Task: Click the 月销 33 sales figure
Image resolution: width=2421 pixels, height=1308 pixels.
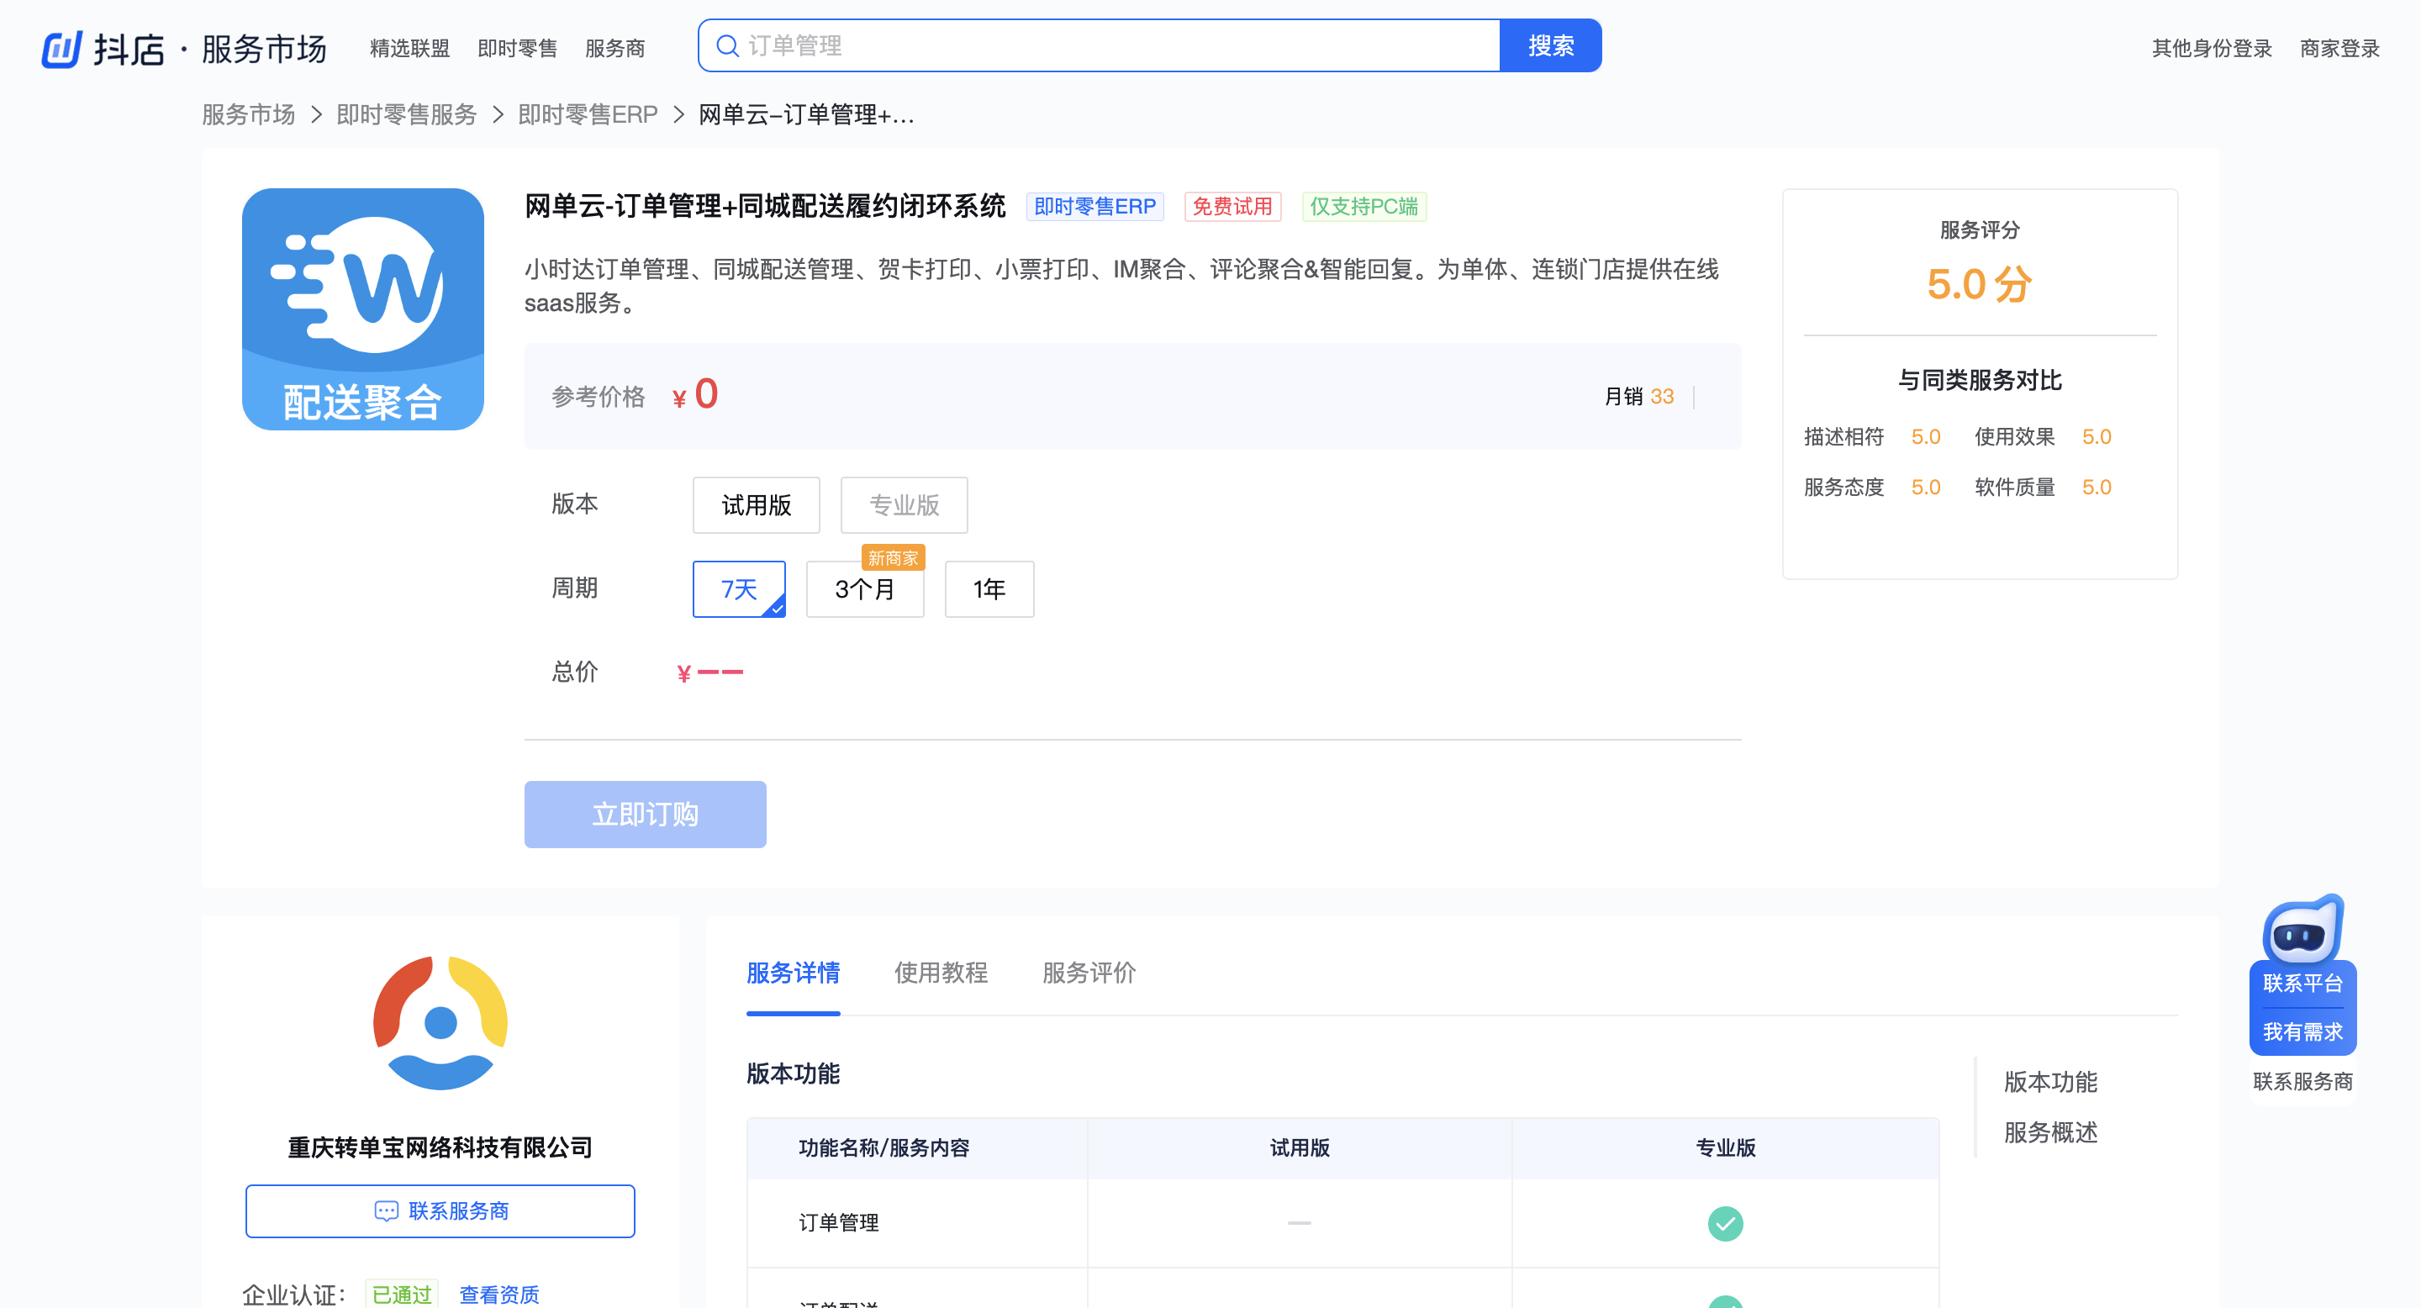Action: coord(1638,397)
